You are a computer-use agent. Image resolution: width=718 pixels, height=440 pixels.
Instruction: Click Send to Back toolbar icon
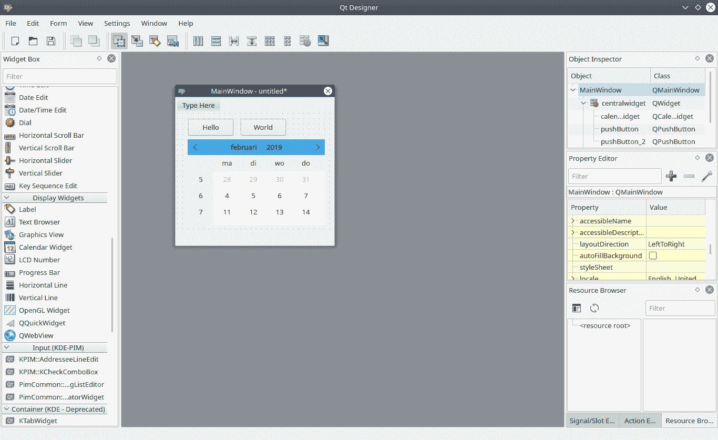pos(94,41)
